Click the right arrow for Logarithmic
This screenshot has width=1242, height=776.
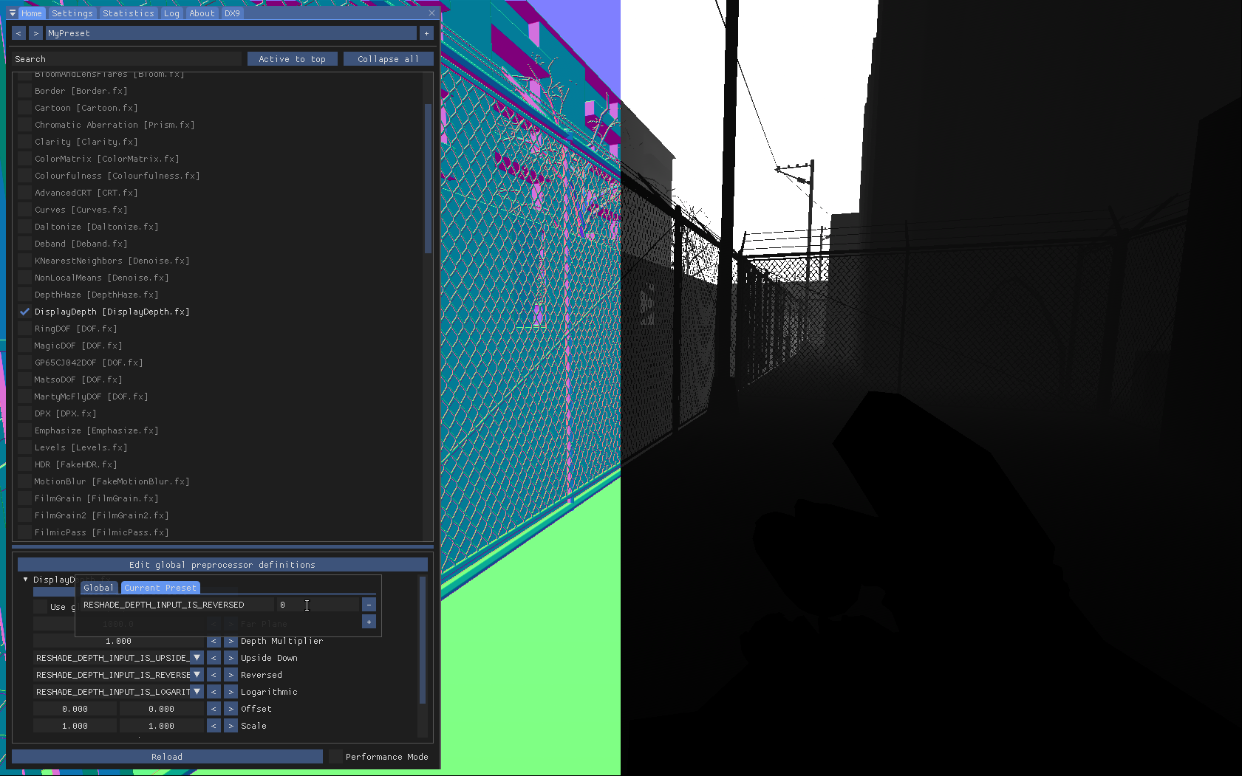(231, 692)
